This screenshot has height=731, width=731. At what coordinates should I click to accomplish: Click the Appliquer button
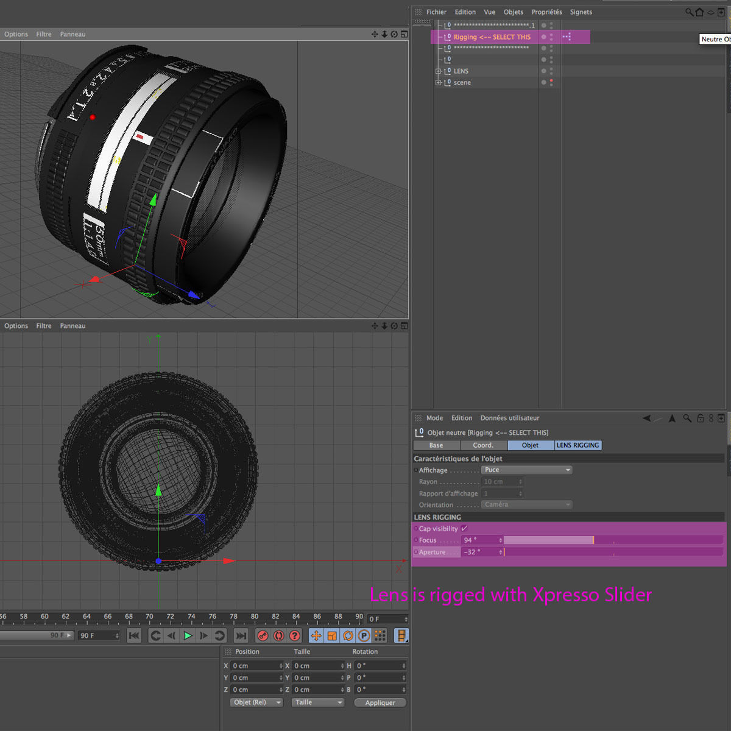click(380, 702)
